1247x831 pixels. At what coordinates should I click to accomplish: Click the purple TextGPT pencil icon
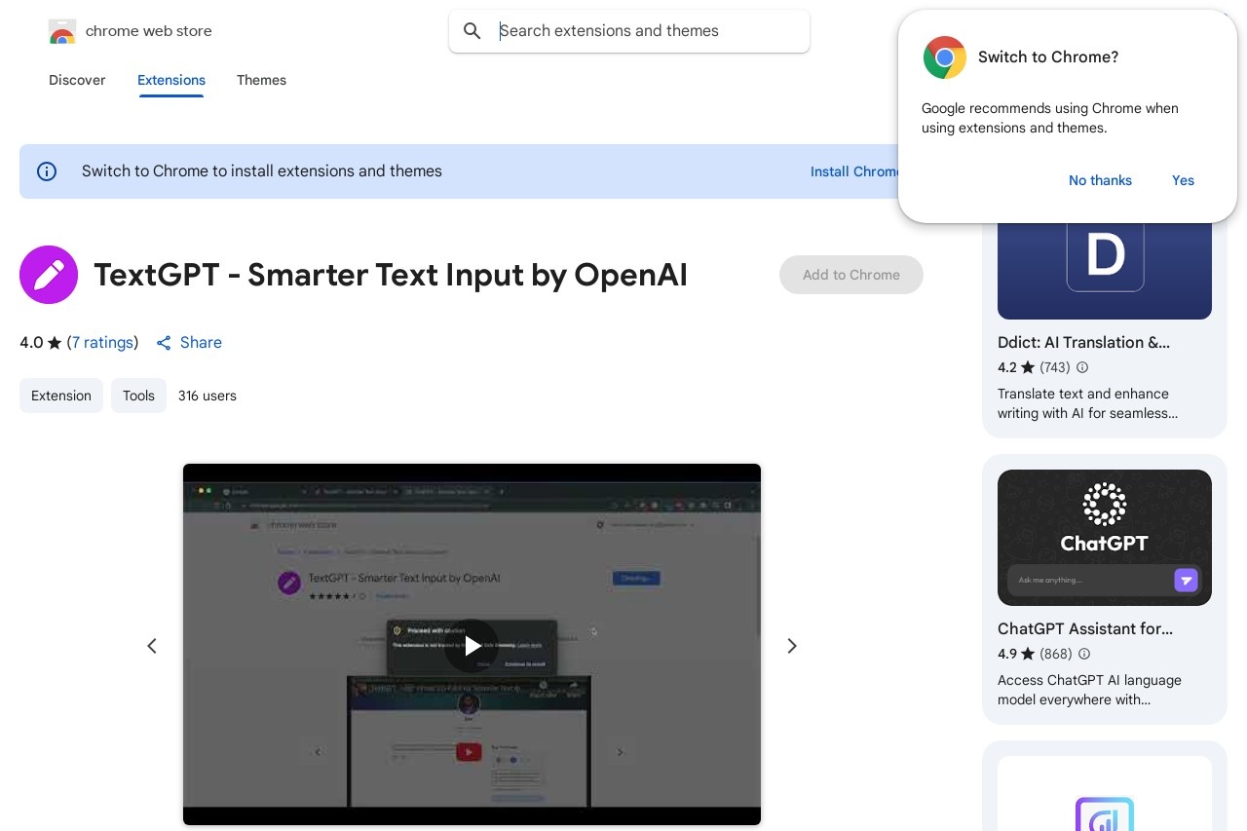(x=49, y=275)
